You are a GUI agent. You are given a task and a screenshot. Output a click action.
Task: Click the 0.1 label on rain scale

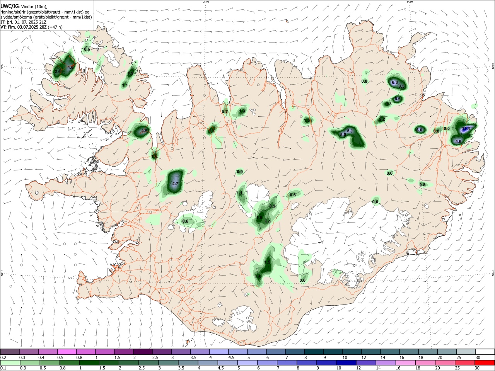[3, 368]
